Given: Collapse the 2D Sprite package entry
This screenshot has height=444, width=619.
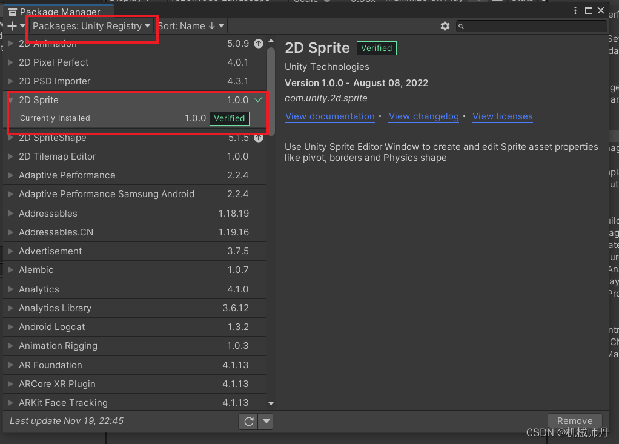Looking at the screenshot, I should click(11, 99).
